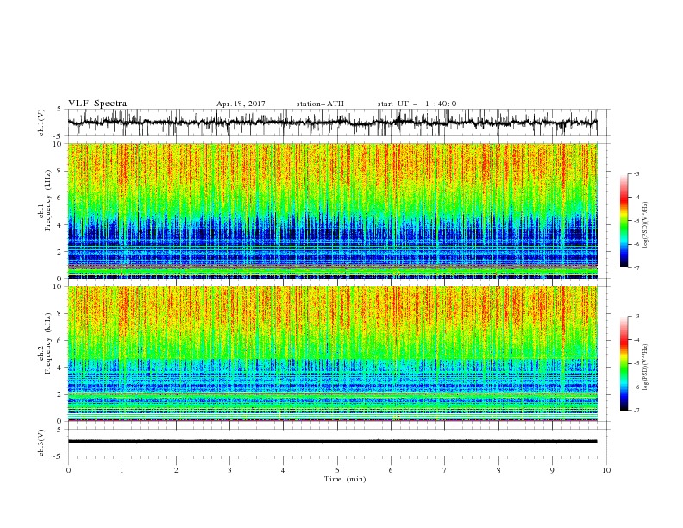This screenshot has height=528, width=683.
Task: Click time axis tick label "7"
Action: point(445,470)
